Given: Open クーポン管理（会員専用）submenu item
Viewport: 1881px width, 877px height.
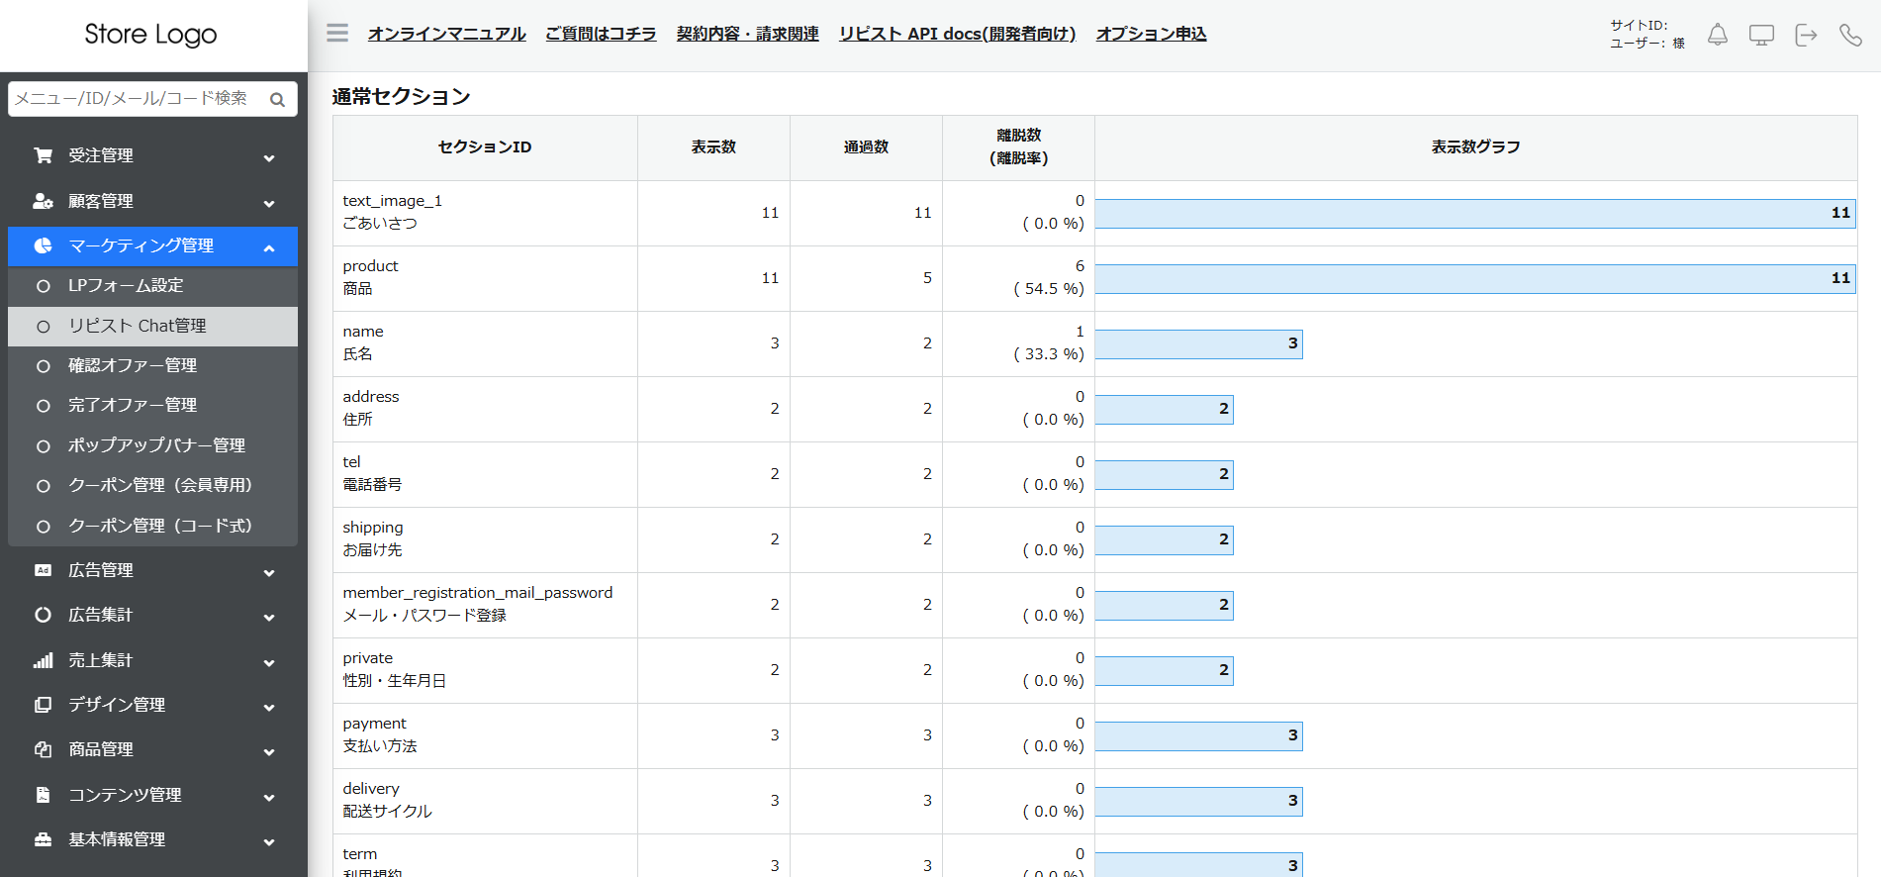Looking at the screenshot, I should pos(152,485).
